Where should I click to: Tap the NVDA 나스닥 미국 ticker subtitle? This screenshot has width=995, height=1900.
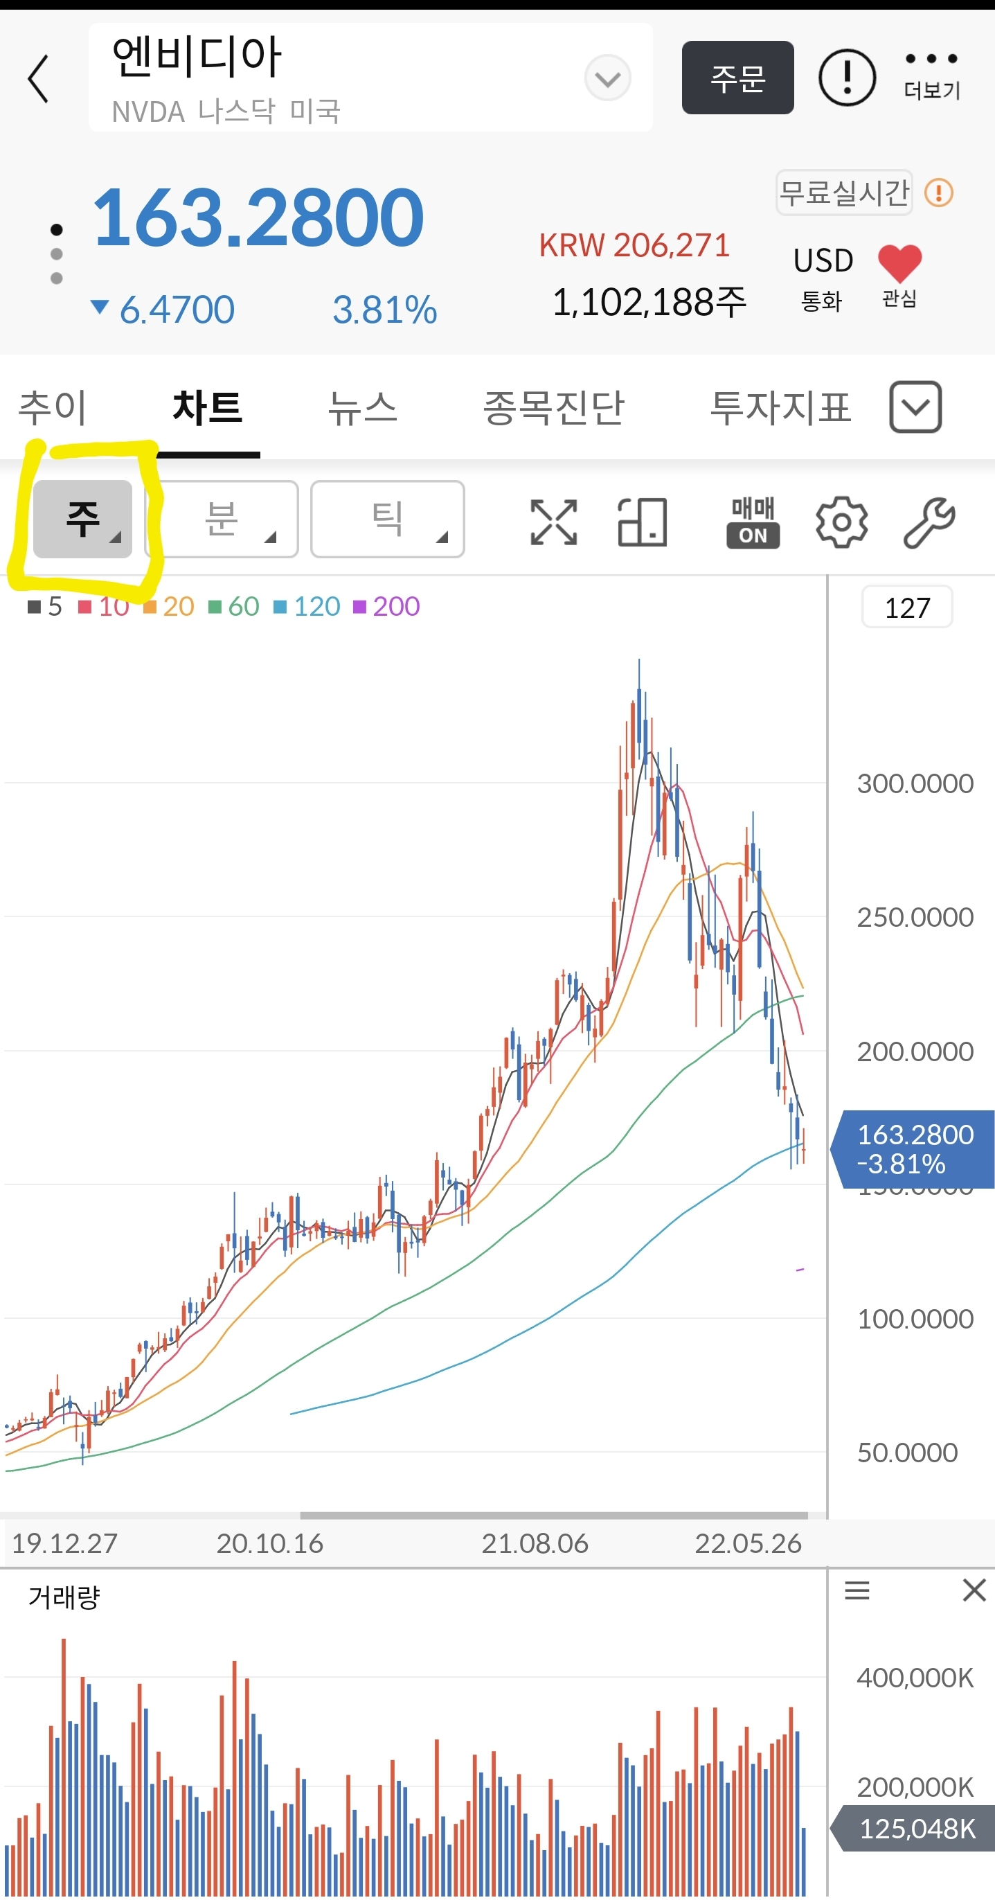click(226, 112)
